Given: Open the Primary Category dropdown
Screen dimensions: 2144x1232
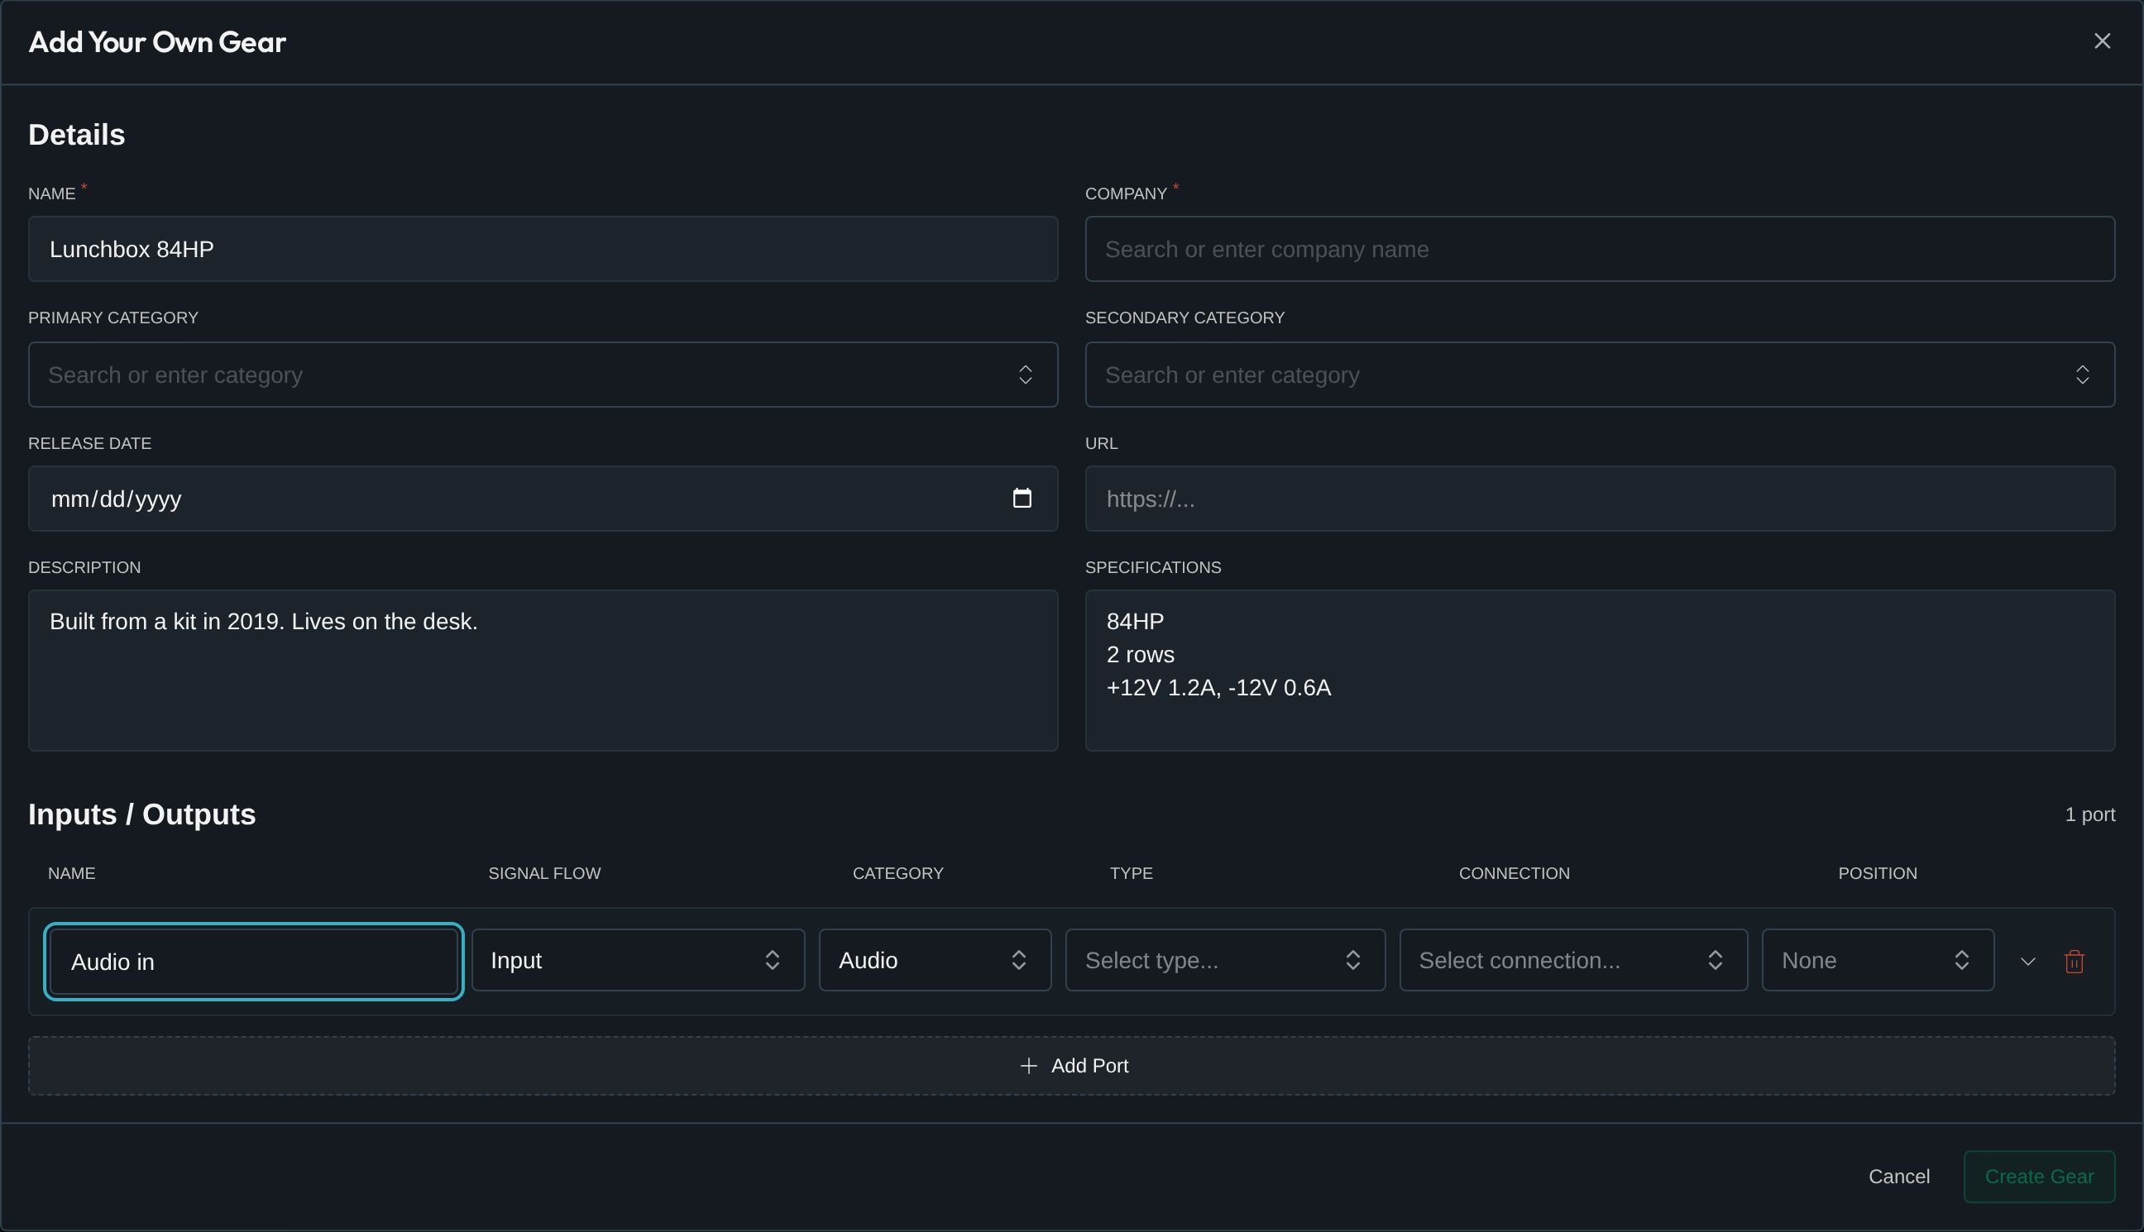Looking at the screenshot, I should coord(543,375).
